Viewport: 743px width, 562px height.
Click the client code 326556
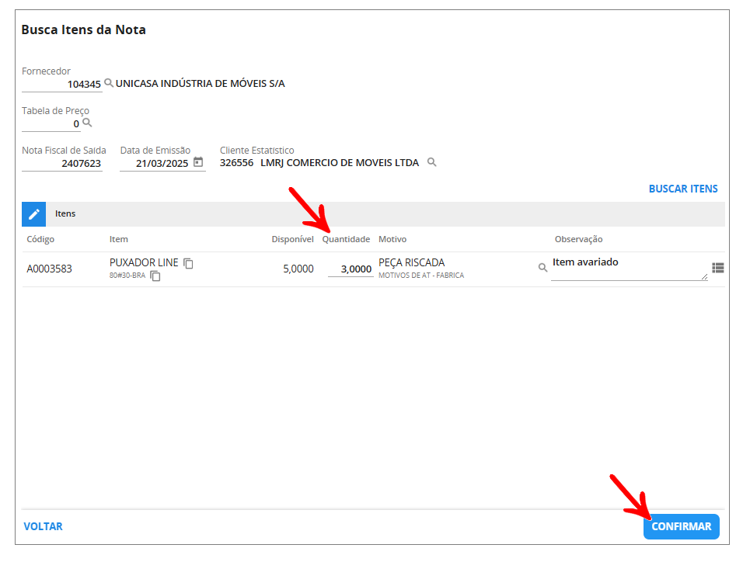click(236, 163)
